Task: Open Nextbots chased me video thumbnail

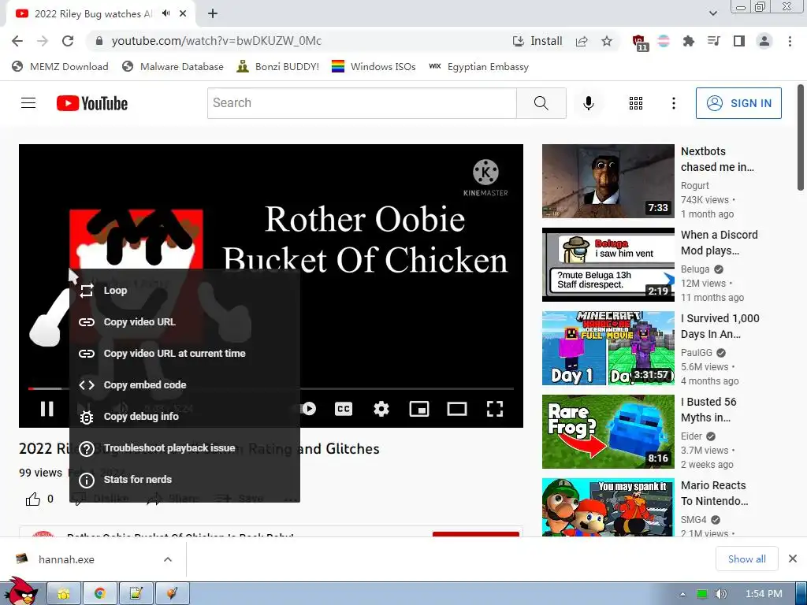Action: point(608,181)
